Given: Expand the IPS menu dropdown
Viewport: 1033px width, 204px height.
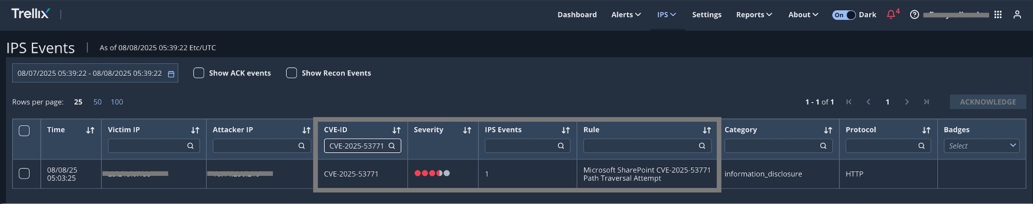Looking at the screenshot, I should click(x=666, y=15).
